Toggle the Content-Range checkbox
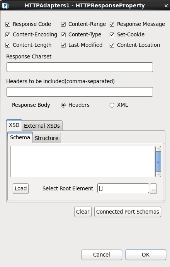This screenshot has width=170, height=267. pyautogui.click(x=63, y=24)
